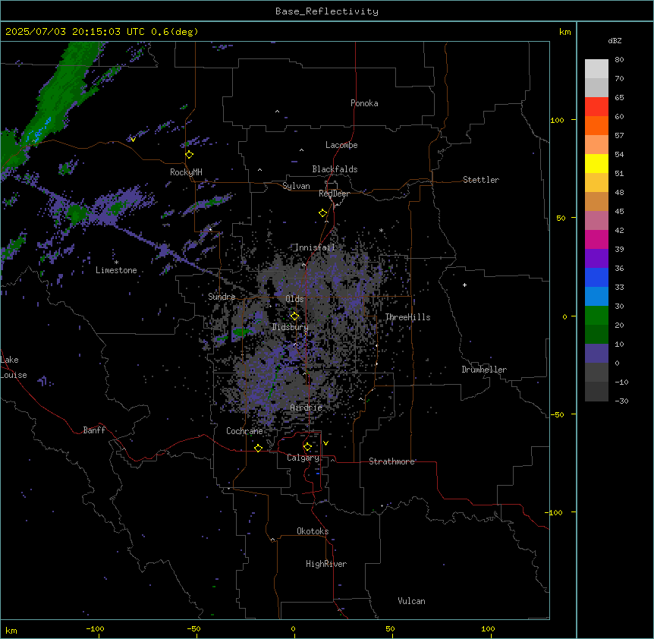This screenshot has height=639, width=654.
Task: Click the asterisk marker east of Innisfail
Action: pyautogui.click(x=381, y=230)
